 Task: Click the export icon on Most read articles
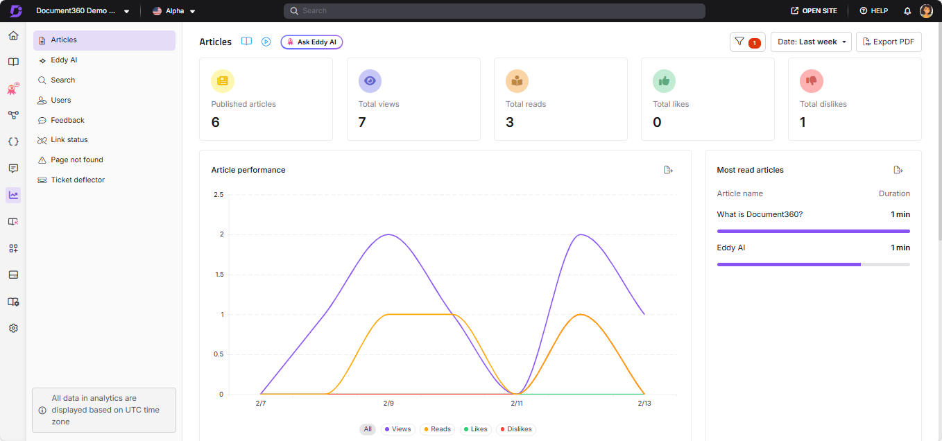898,169
